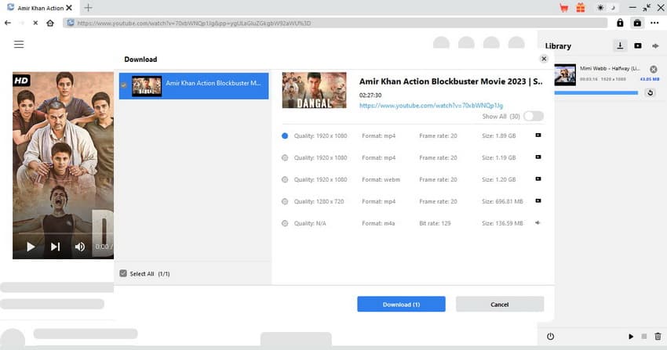Start all downloads with the play icon
Viewport: 667px width, 350px height.
click(x=631, y=336)
